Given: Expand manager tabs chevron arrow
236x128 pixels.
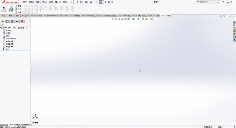Looking at the screenshot, I should [29, 22].
